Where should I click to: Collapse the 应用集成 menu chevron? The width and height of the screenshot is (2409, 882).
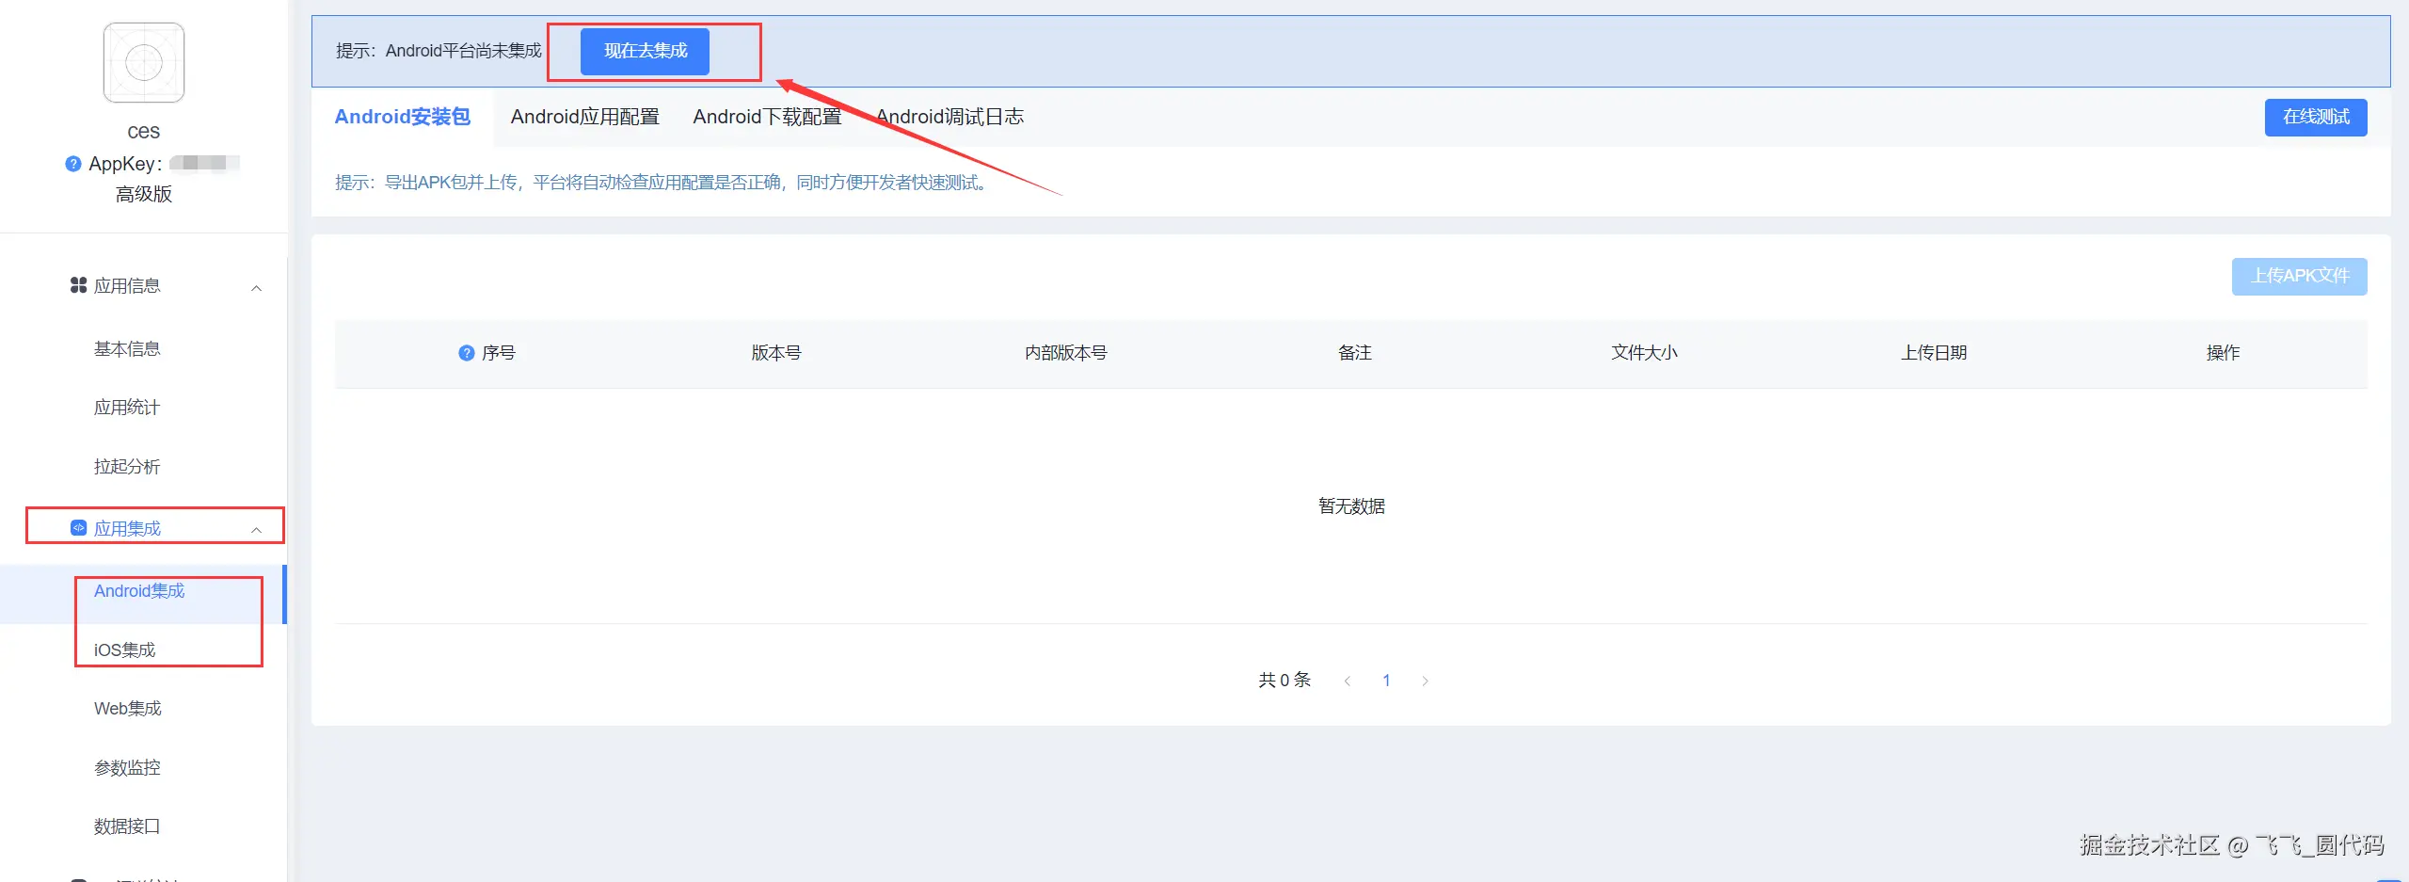pyautogui.click(x=256, y=531)
